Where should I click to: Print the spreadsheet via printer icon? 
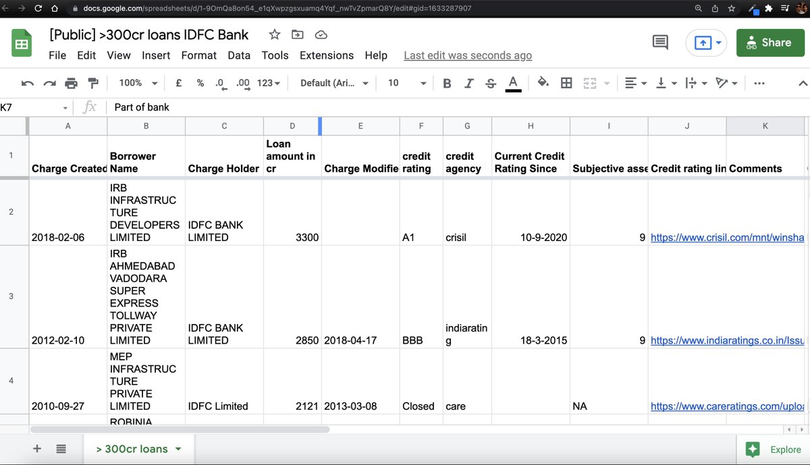[71, 83]
